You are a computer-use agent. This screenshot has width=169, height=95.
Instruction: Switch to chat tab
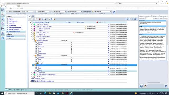point(166,18)
